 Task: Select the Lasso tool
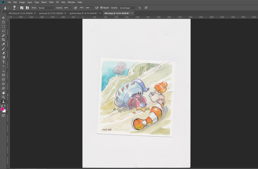(3, 31)
